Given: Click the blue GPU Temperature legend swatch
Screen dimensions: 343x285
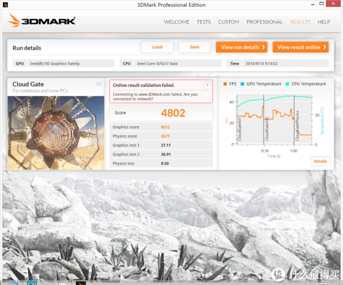Looking at the screenshot, I should coord(242,84).
